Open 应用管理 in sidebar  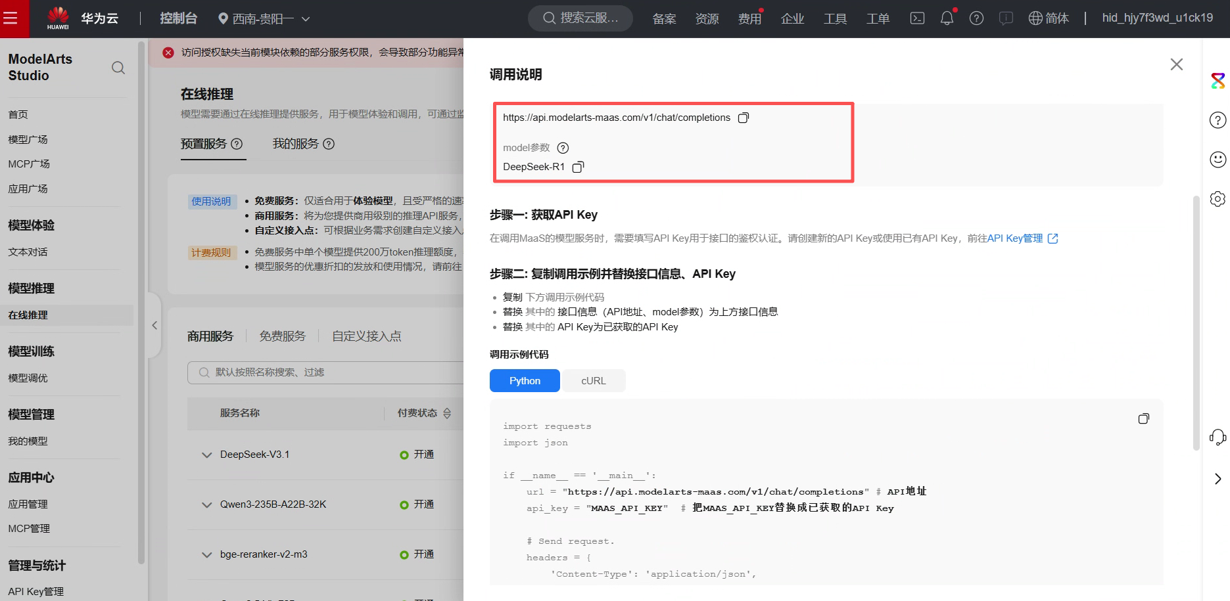(28, 504)
